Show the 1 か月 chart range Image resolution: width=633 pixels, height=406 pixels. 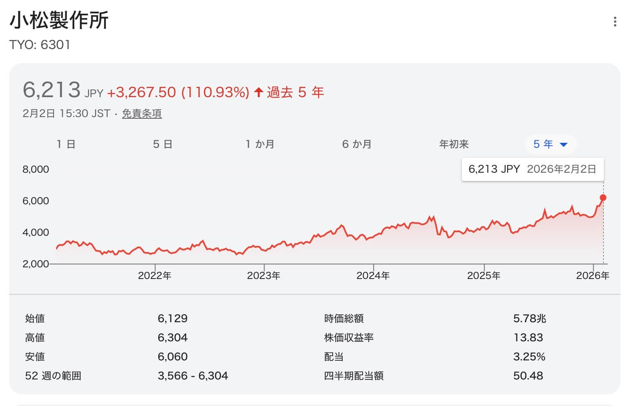tap(260, 144)
